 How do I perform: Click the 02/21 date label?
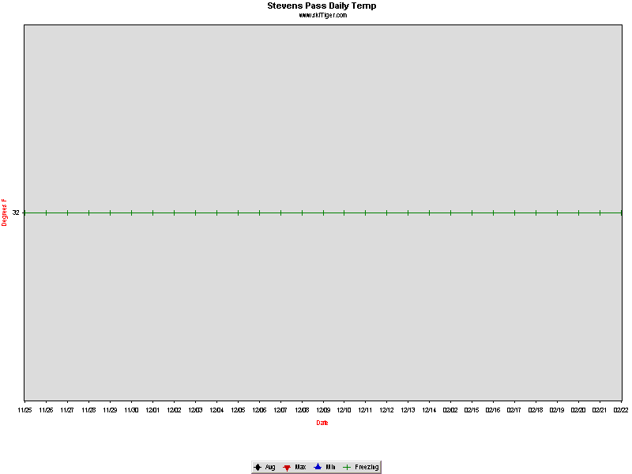click(x=600, y=410)
